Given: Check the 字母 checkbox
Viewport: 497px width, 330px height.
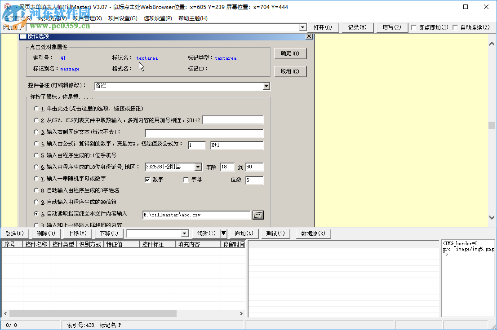Looking at the screenshot, I should [x=186, y=180].
